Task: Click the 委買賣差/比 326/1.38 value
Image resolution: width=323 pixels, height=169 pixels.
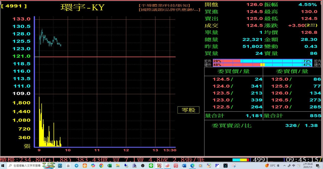Action: tap(301, 125)
